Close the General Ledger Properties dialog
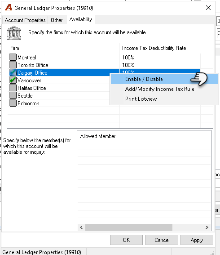The height and width of the screenshot is (255, 220). [208, 8]
